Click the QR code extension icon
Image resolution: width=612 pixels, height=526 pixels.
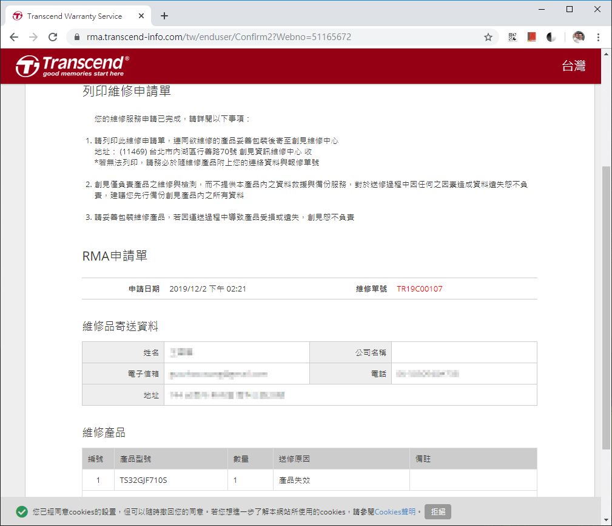(x=513, y=37)
